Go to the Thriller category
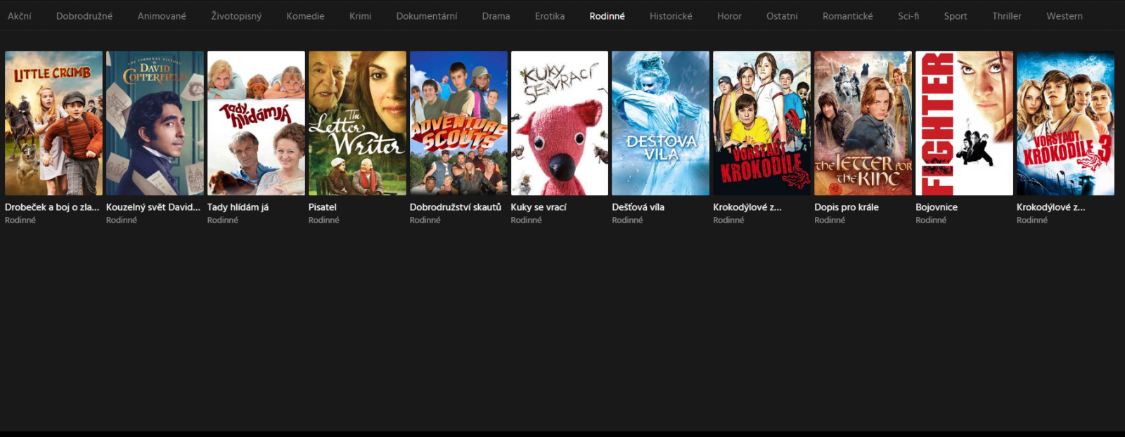 (1006, 15)
